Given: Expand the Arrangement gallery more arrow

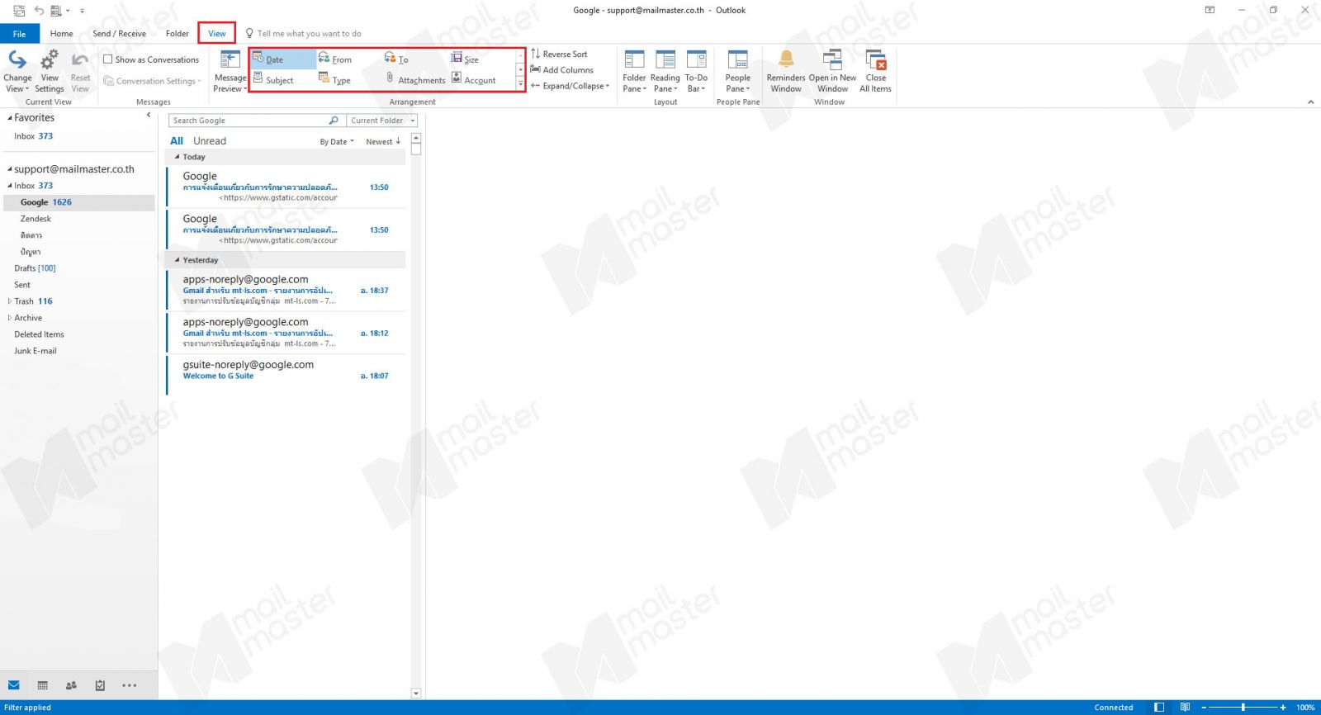Looking at the screenshot, I should 521,83.
